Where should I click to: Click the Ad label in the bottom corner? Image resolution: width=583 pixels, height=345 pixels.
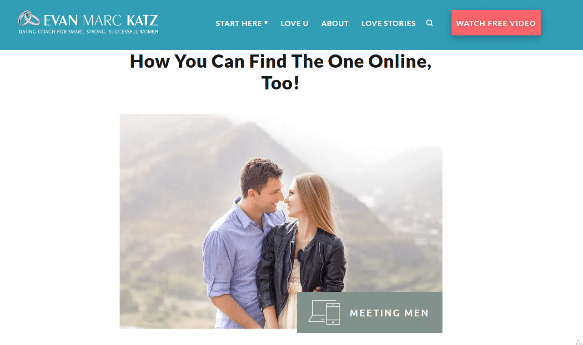[x=579, y=342]
